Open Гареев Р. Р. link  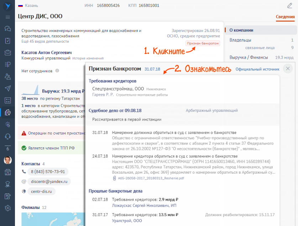(x=103, y=95)
